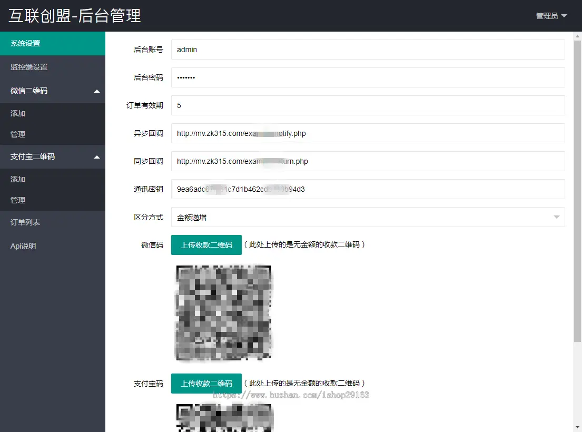Collapse the 支付宝二维码 sidebar section
The image size is (582, 432).
coord(52,156)
